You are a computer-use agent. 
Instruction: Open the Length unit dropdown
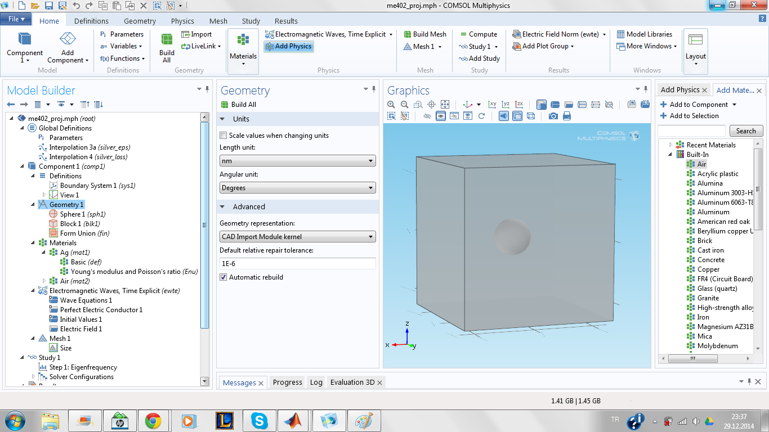point(297,161)
